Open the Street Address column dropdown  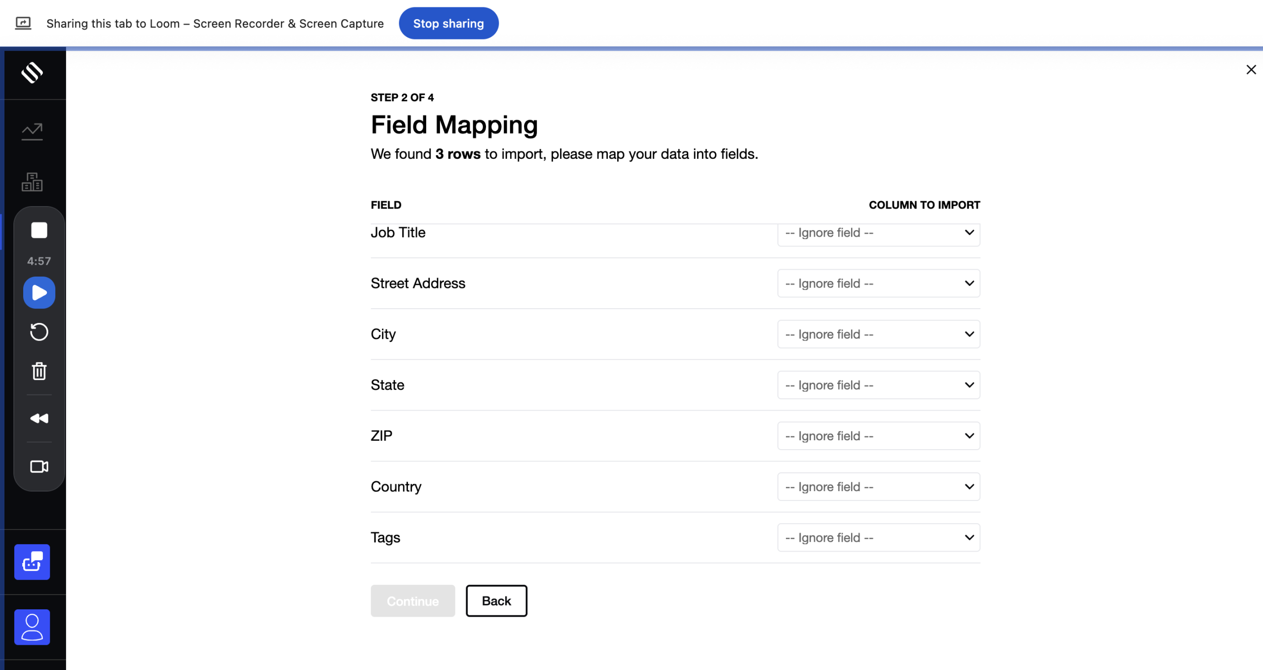878,283
